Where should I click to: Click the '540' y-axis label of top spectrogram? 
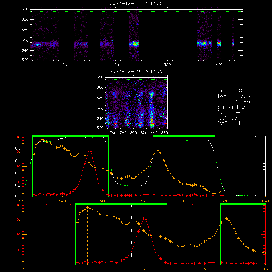[25, 51]
